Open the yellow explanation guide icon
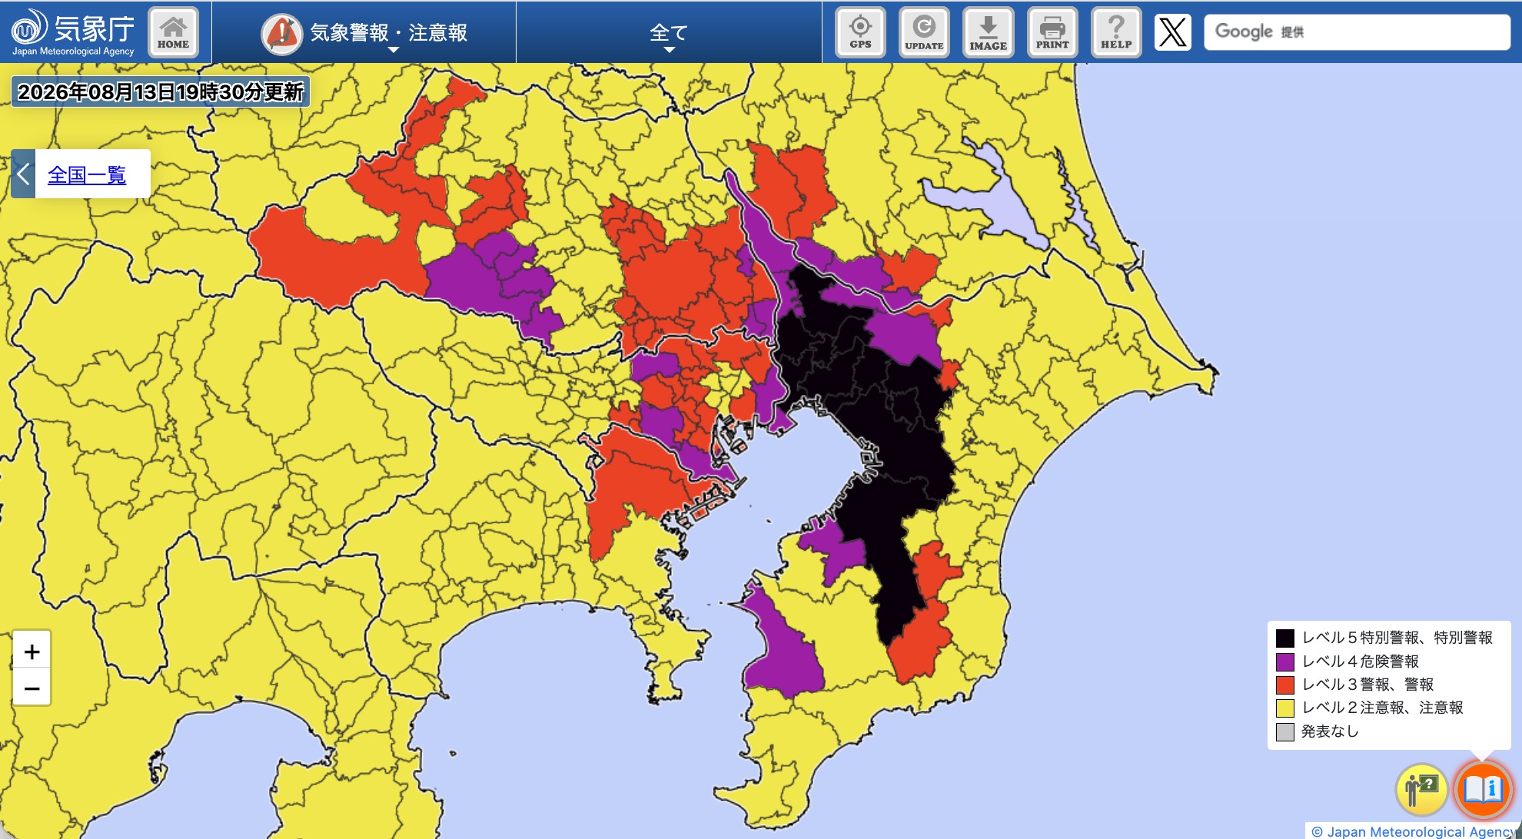This screenshot has height=839, width=1522. [1421, 789]
